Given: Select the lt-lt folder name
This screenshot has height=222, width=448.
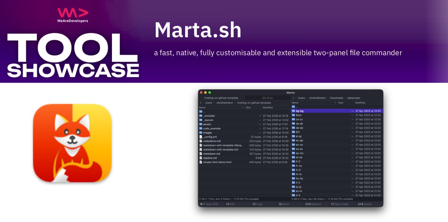Looking at the screenshot, I should coord(298,195).
